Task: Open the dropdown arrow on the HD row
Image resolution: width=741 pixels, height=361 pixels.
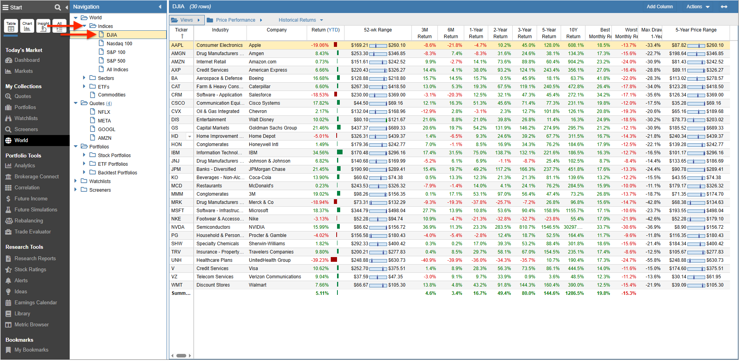Action: point(190,137)
